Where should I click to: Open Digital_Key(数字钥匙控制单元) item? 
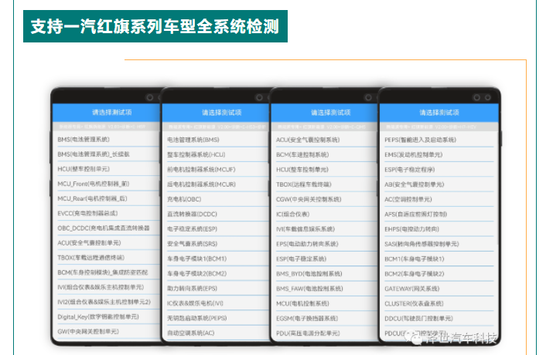(x=106, y=316)
